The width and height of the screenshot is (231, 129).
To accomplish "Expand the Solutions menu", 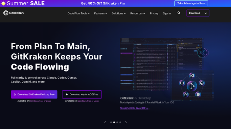I will point(119,13).
